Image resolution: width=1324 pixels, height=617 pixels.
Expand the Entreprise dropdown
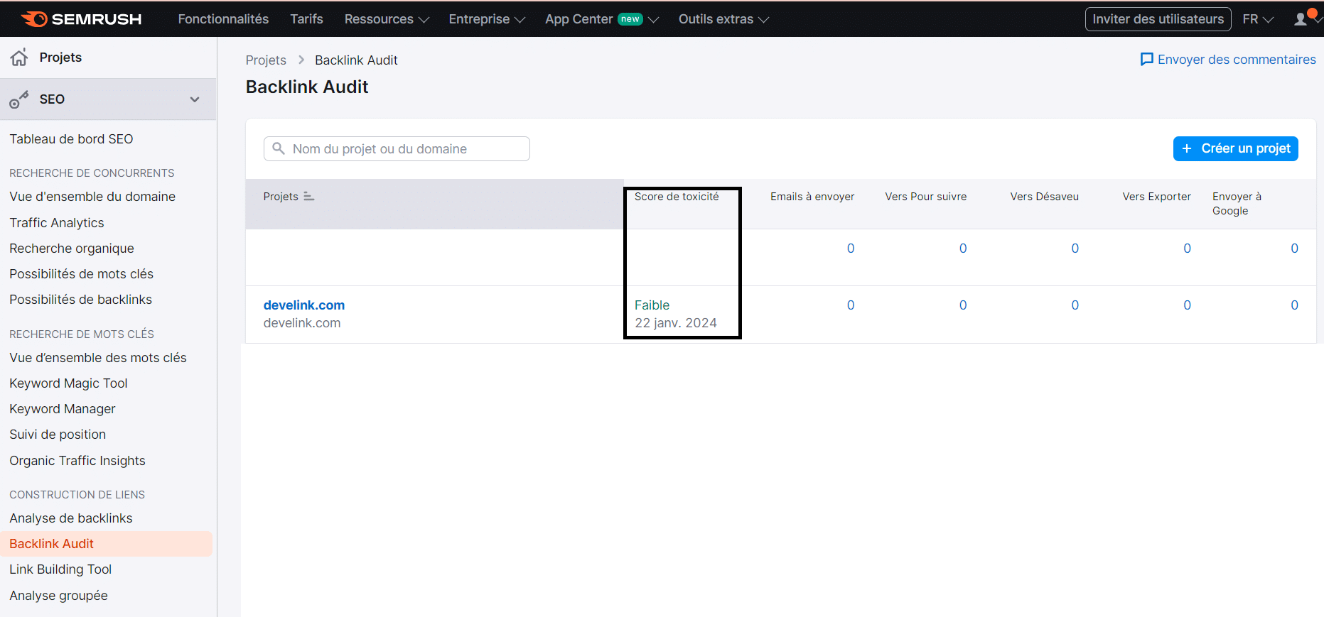click(x=487, y=19)
